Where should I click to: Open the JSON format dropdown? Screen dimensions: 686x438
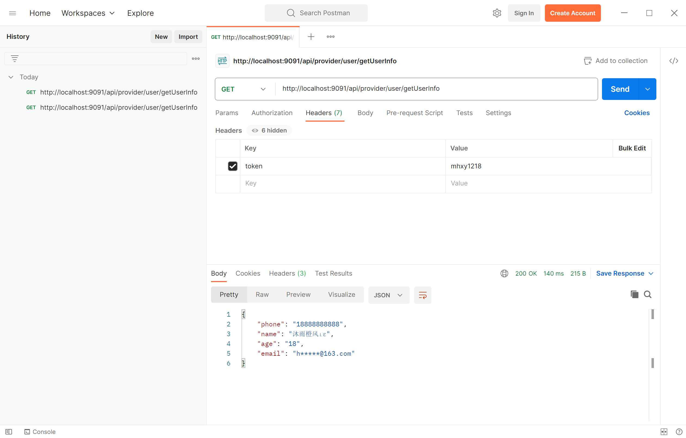(x=389, y=295)
